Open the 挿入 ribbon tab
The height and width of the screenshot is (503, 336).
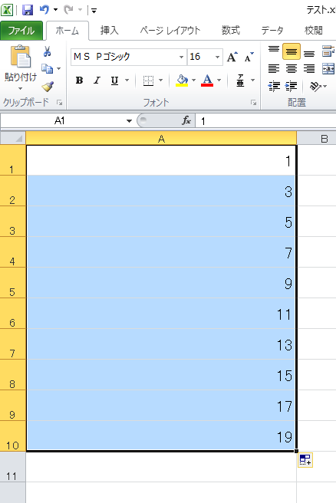(x=109, y=31)
